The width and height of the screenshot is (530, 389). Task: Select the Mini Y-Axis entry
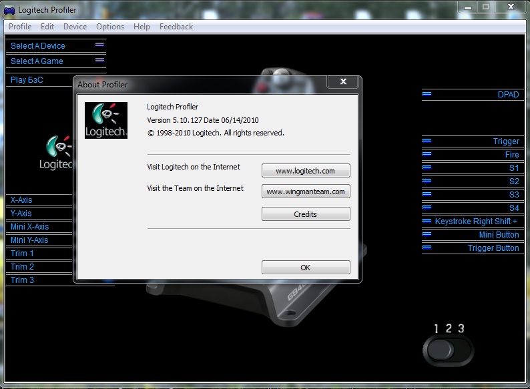(x=29, y=240)
